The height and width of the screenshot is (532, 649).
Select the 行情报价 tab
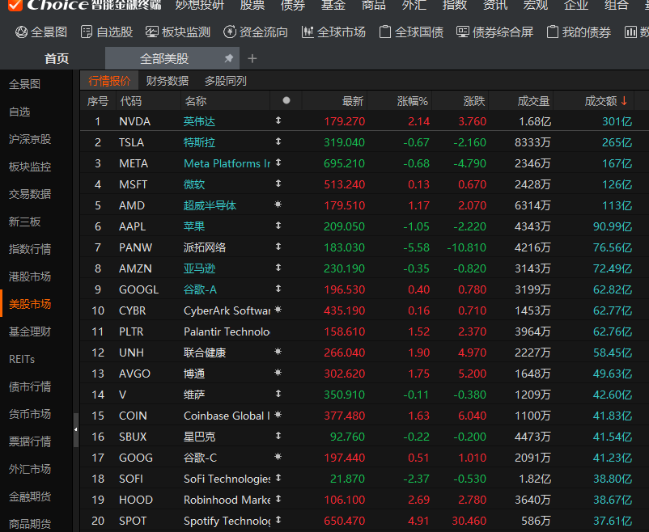tap(109, 81)
